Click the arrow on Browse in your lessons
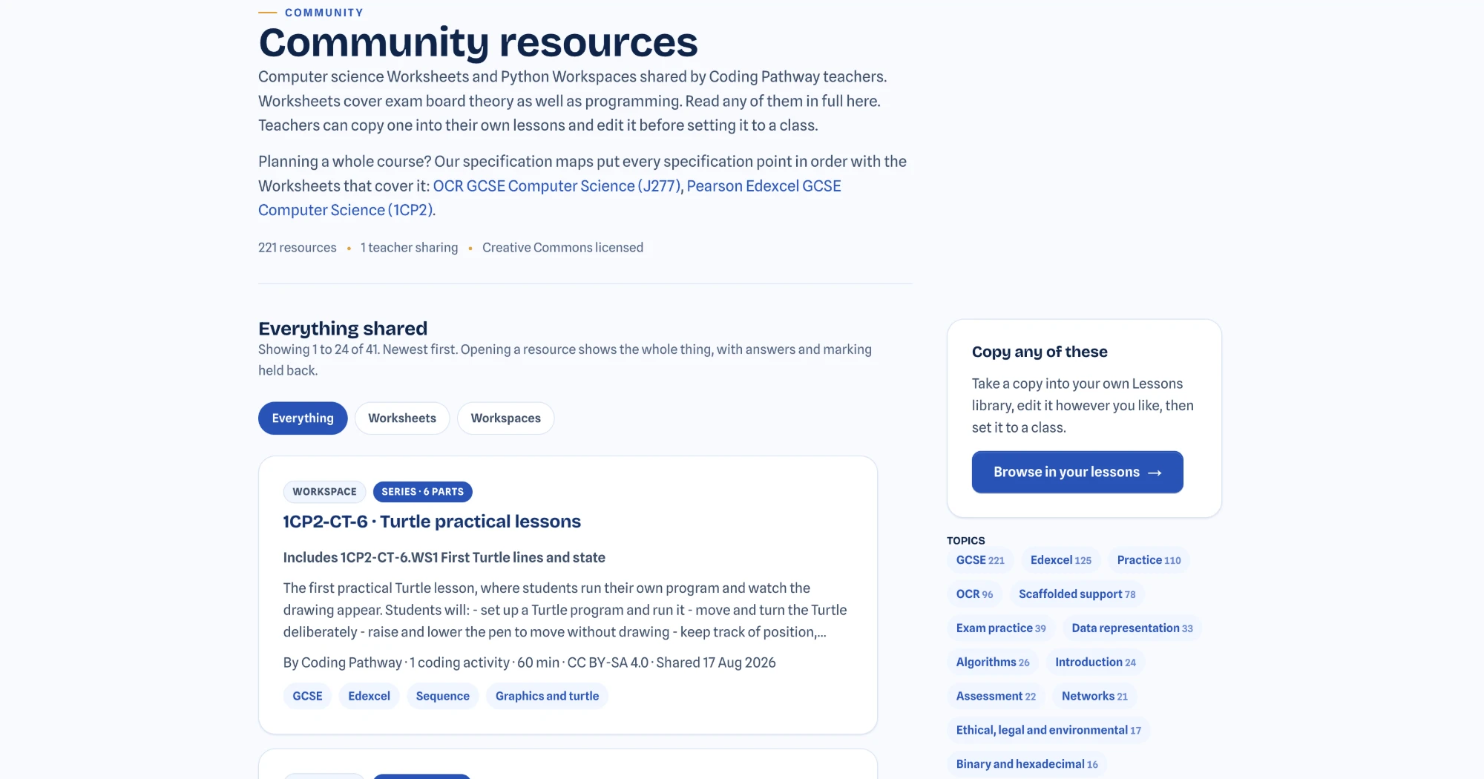 coord(1155,473)
